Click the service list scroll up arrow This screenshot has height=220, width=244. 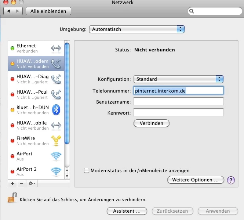[x=67, y=170]
